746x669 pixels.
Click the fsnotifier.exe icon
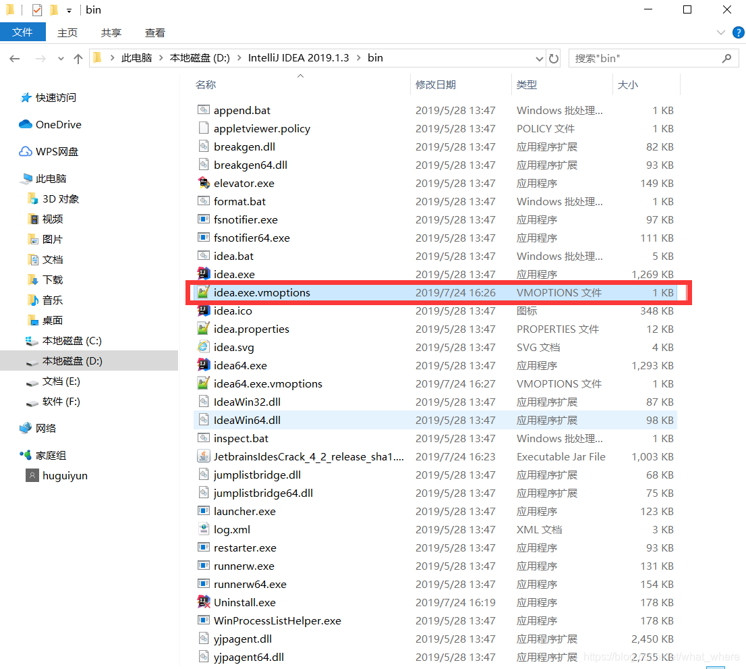[204, 219]
